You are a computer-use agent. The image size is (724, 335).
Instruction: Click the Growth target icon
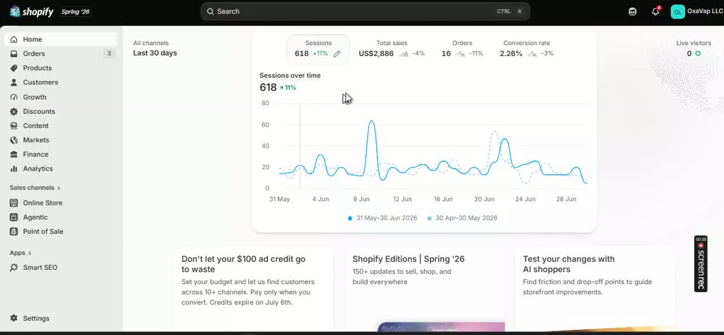pyautogui.click(x=14, y=97)
